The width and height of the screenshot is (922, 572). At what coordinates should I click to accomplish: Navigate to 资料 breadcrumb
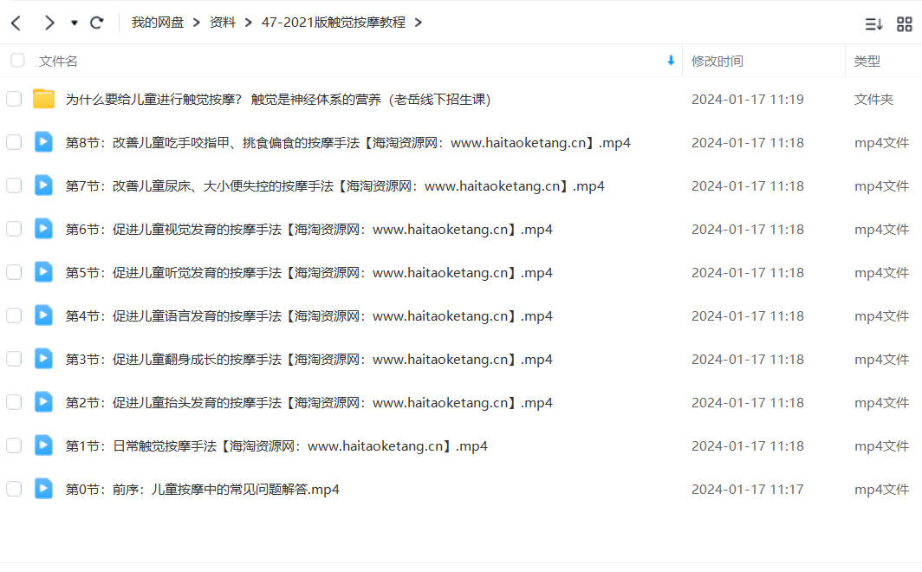click(222, 23)
